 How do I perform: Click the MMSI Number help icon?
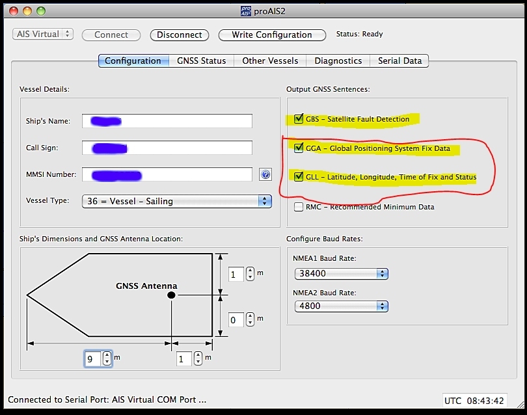(265, 174)
